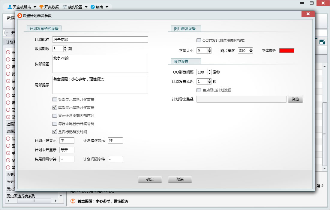This screenshot has width=330, height=210.
Task: Decrease 图片宽度 value with down arrow
Action: pyautogui.click(x=251, y=52)
